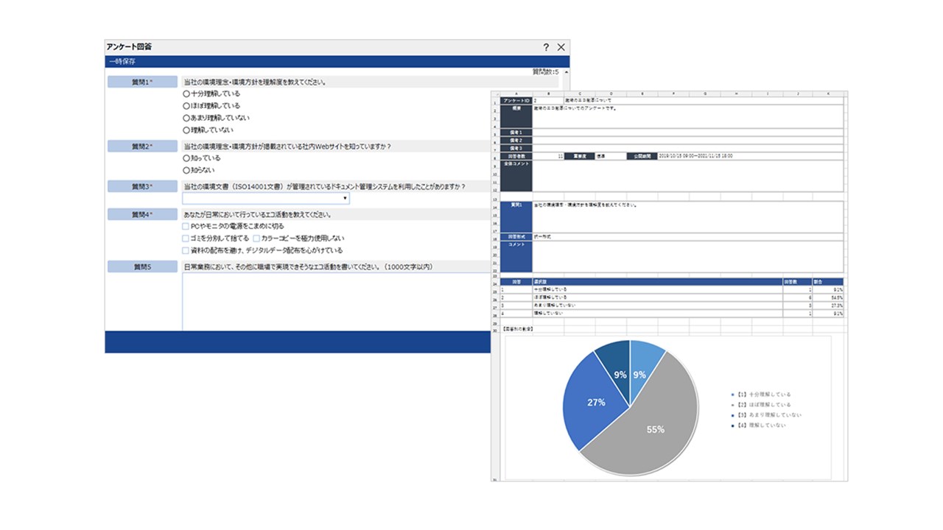
Task: Click the 一時保存 button
Action: pyautogui.click(x=121, y=62)
